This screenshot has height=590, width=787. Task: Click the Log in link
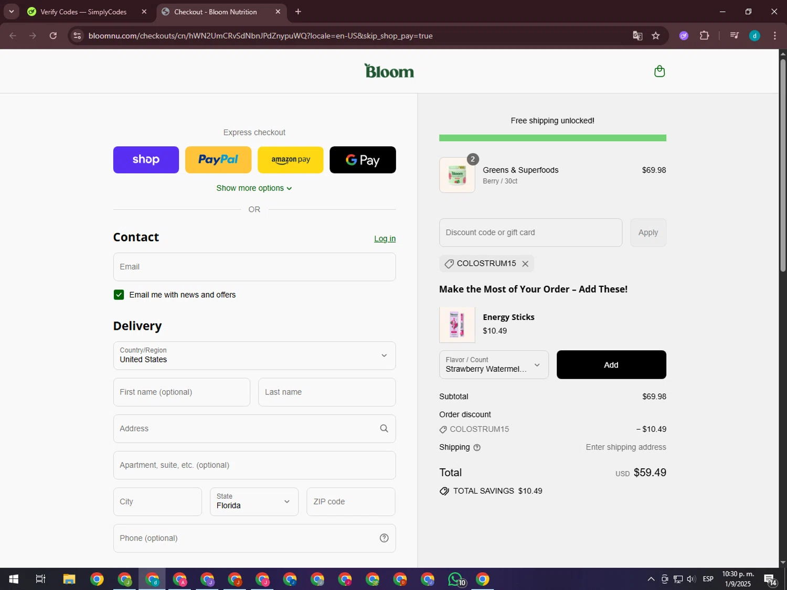385,239
